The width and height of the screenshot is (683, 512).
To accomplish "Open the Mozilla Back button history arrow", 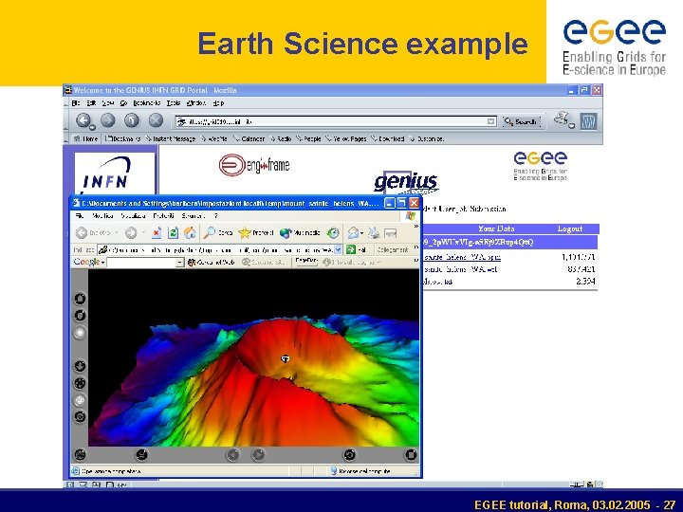I will [x=92, y=127].
